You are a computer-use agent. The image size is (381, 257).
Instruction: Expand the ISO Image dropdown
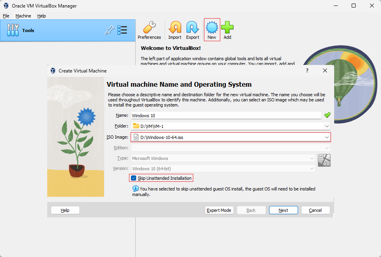327,137
